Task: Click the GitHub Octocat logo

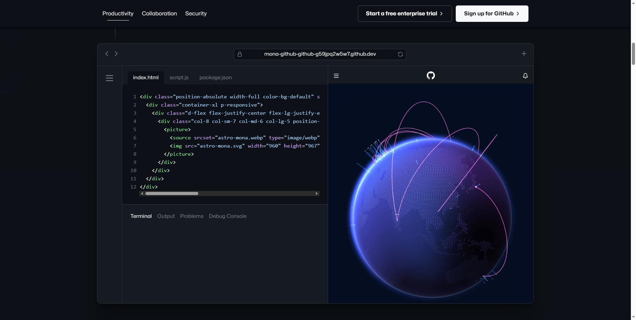Action: pyautogui.click(x=431, y=75)
